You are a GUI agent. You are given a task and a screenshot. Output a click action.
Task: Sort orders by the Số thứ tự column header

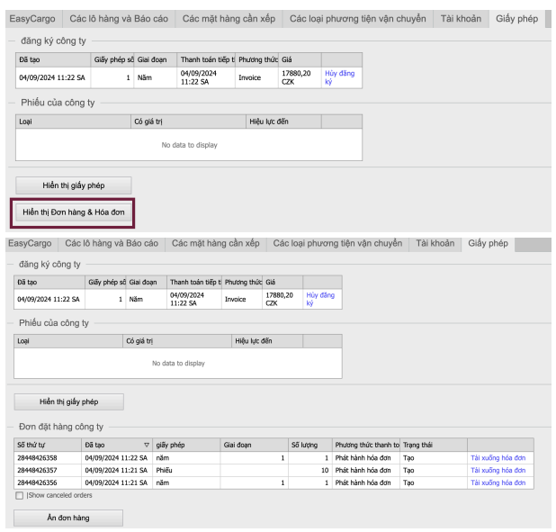(47, 445)
